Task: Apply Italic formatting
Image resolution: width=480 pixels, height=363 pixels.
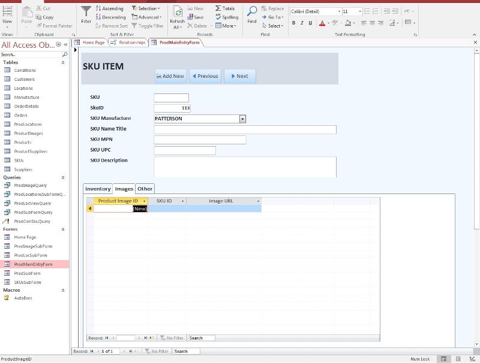Action: coord(302,23)
